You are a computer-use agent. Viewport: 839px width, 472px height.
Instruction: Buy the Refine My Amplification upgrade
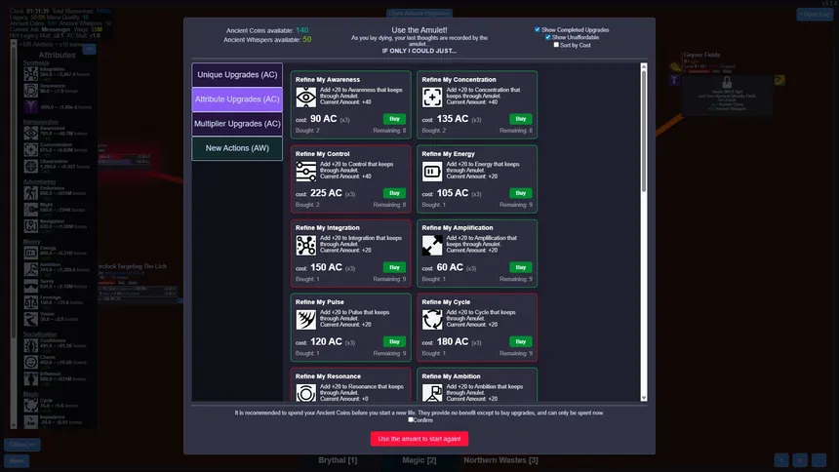click(521, 267)
